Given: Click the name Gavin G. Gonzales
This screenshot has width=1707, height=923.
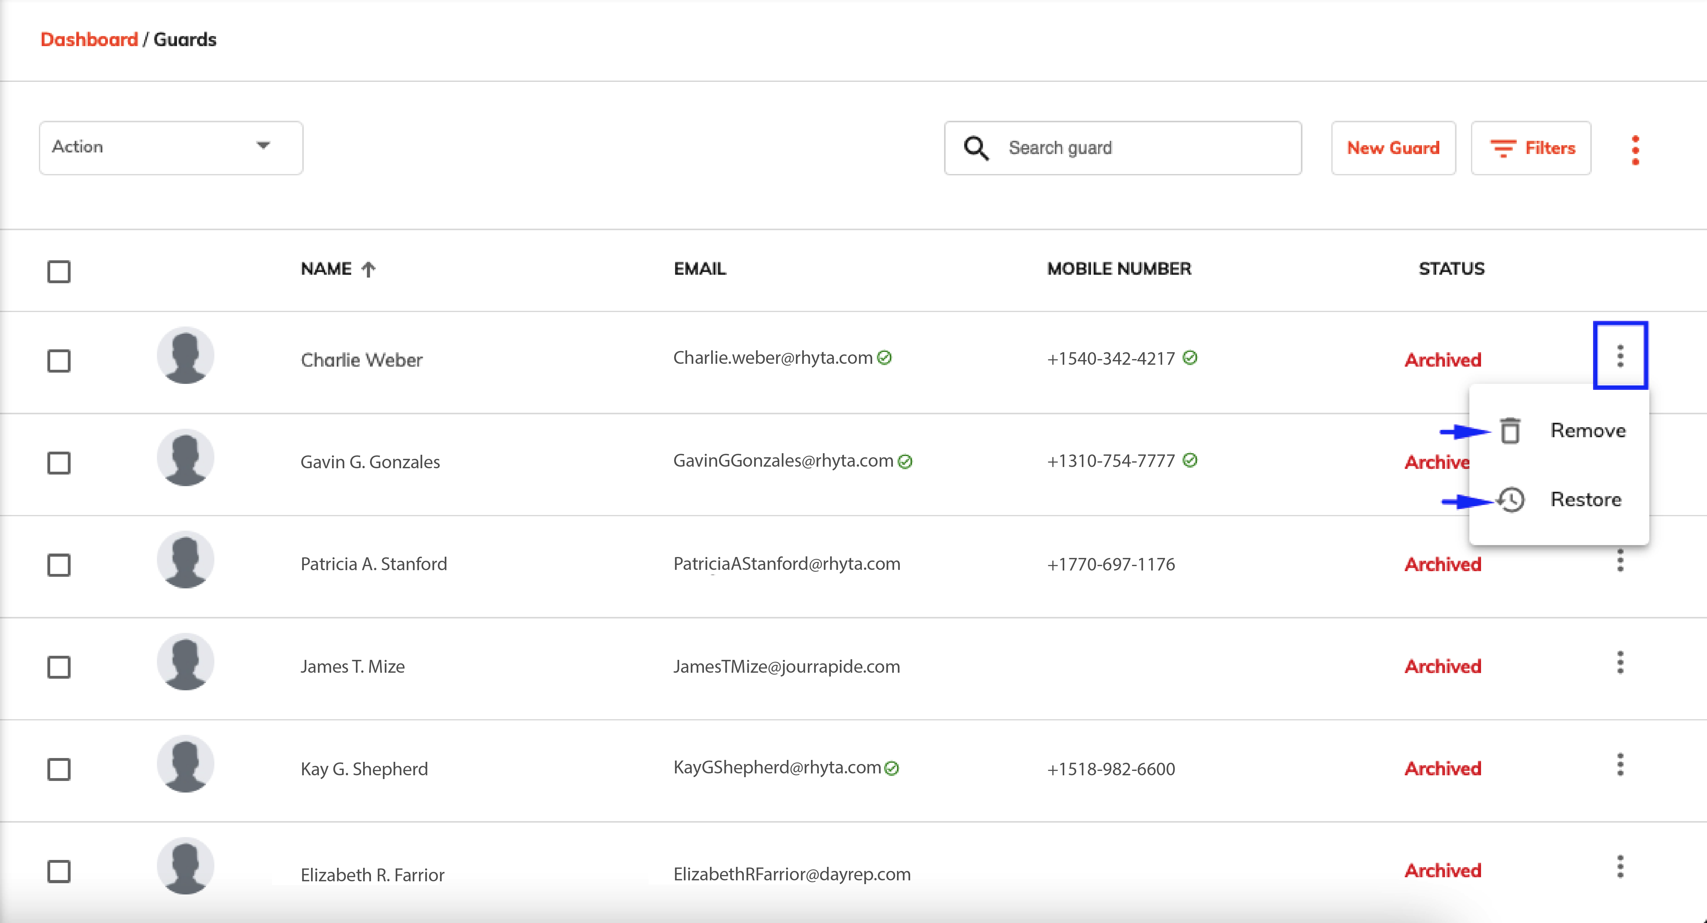Looking at the screenshot, I should (x=370, y=462).
